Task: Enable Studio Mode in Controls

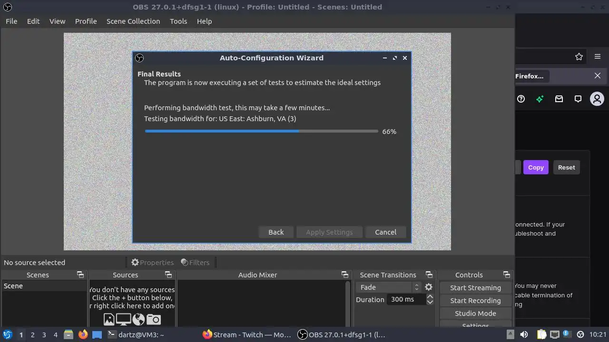Action: [x=475, y=313]
